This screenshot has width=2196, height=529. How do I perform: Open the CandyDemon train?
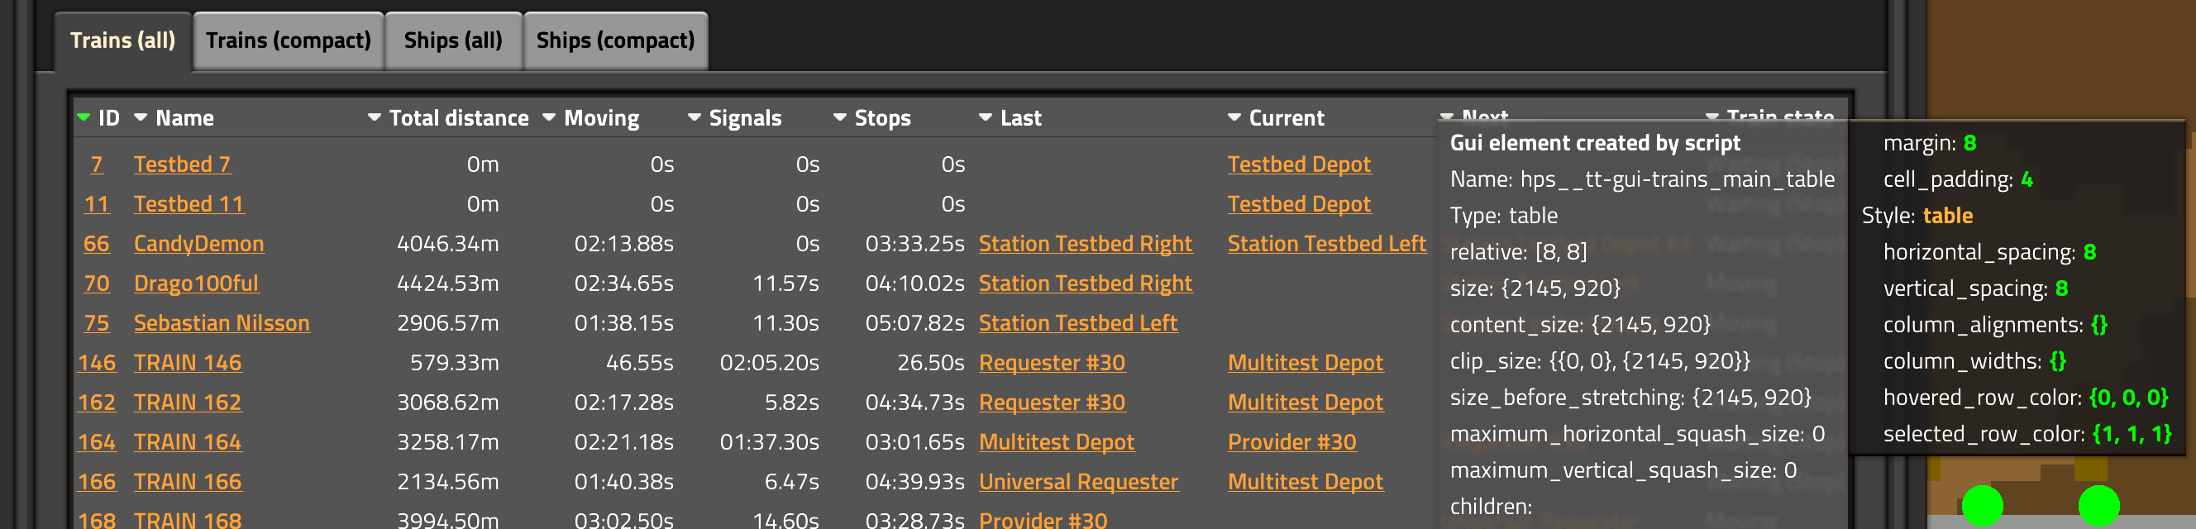pyautogui.click(x=198, y=244)
